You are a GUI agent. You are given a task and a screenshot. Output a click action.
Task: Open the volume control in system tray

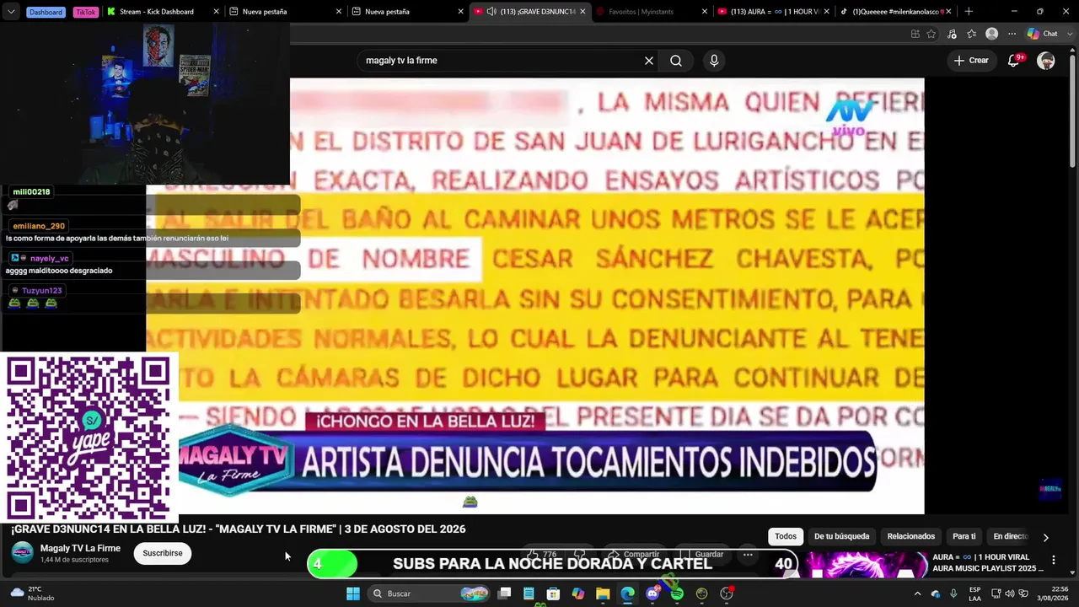tap(1010, 594)
